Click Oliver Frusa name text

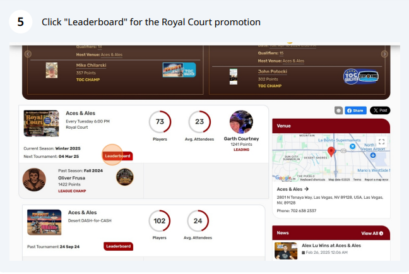pos(71,178)
